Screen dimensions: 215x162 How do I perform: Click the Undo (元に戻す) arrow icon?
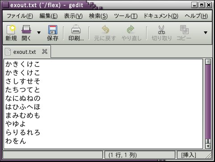pos(105,29)
